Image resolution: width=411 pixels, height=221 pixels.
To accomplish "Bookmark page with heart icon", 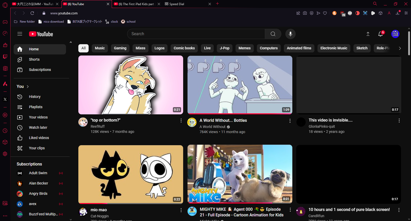I will (x=325, y=13).
